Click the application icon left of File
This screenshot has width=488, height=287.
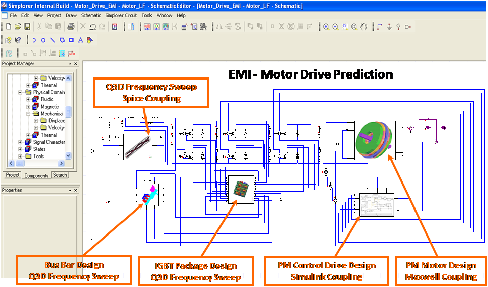pyautogui.click(x=4, y=15)
